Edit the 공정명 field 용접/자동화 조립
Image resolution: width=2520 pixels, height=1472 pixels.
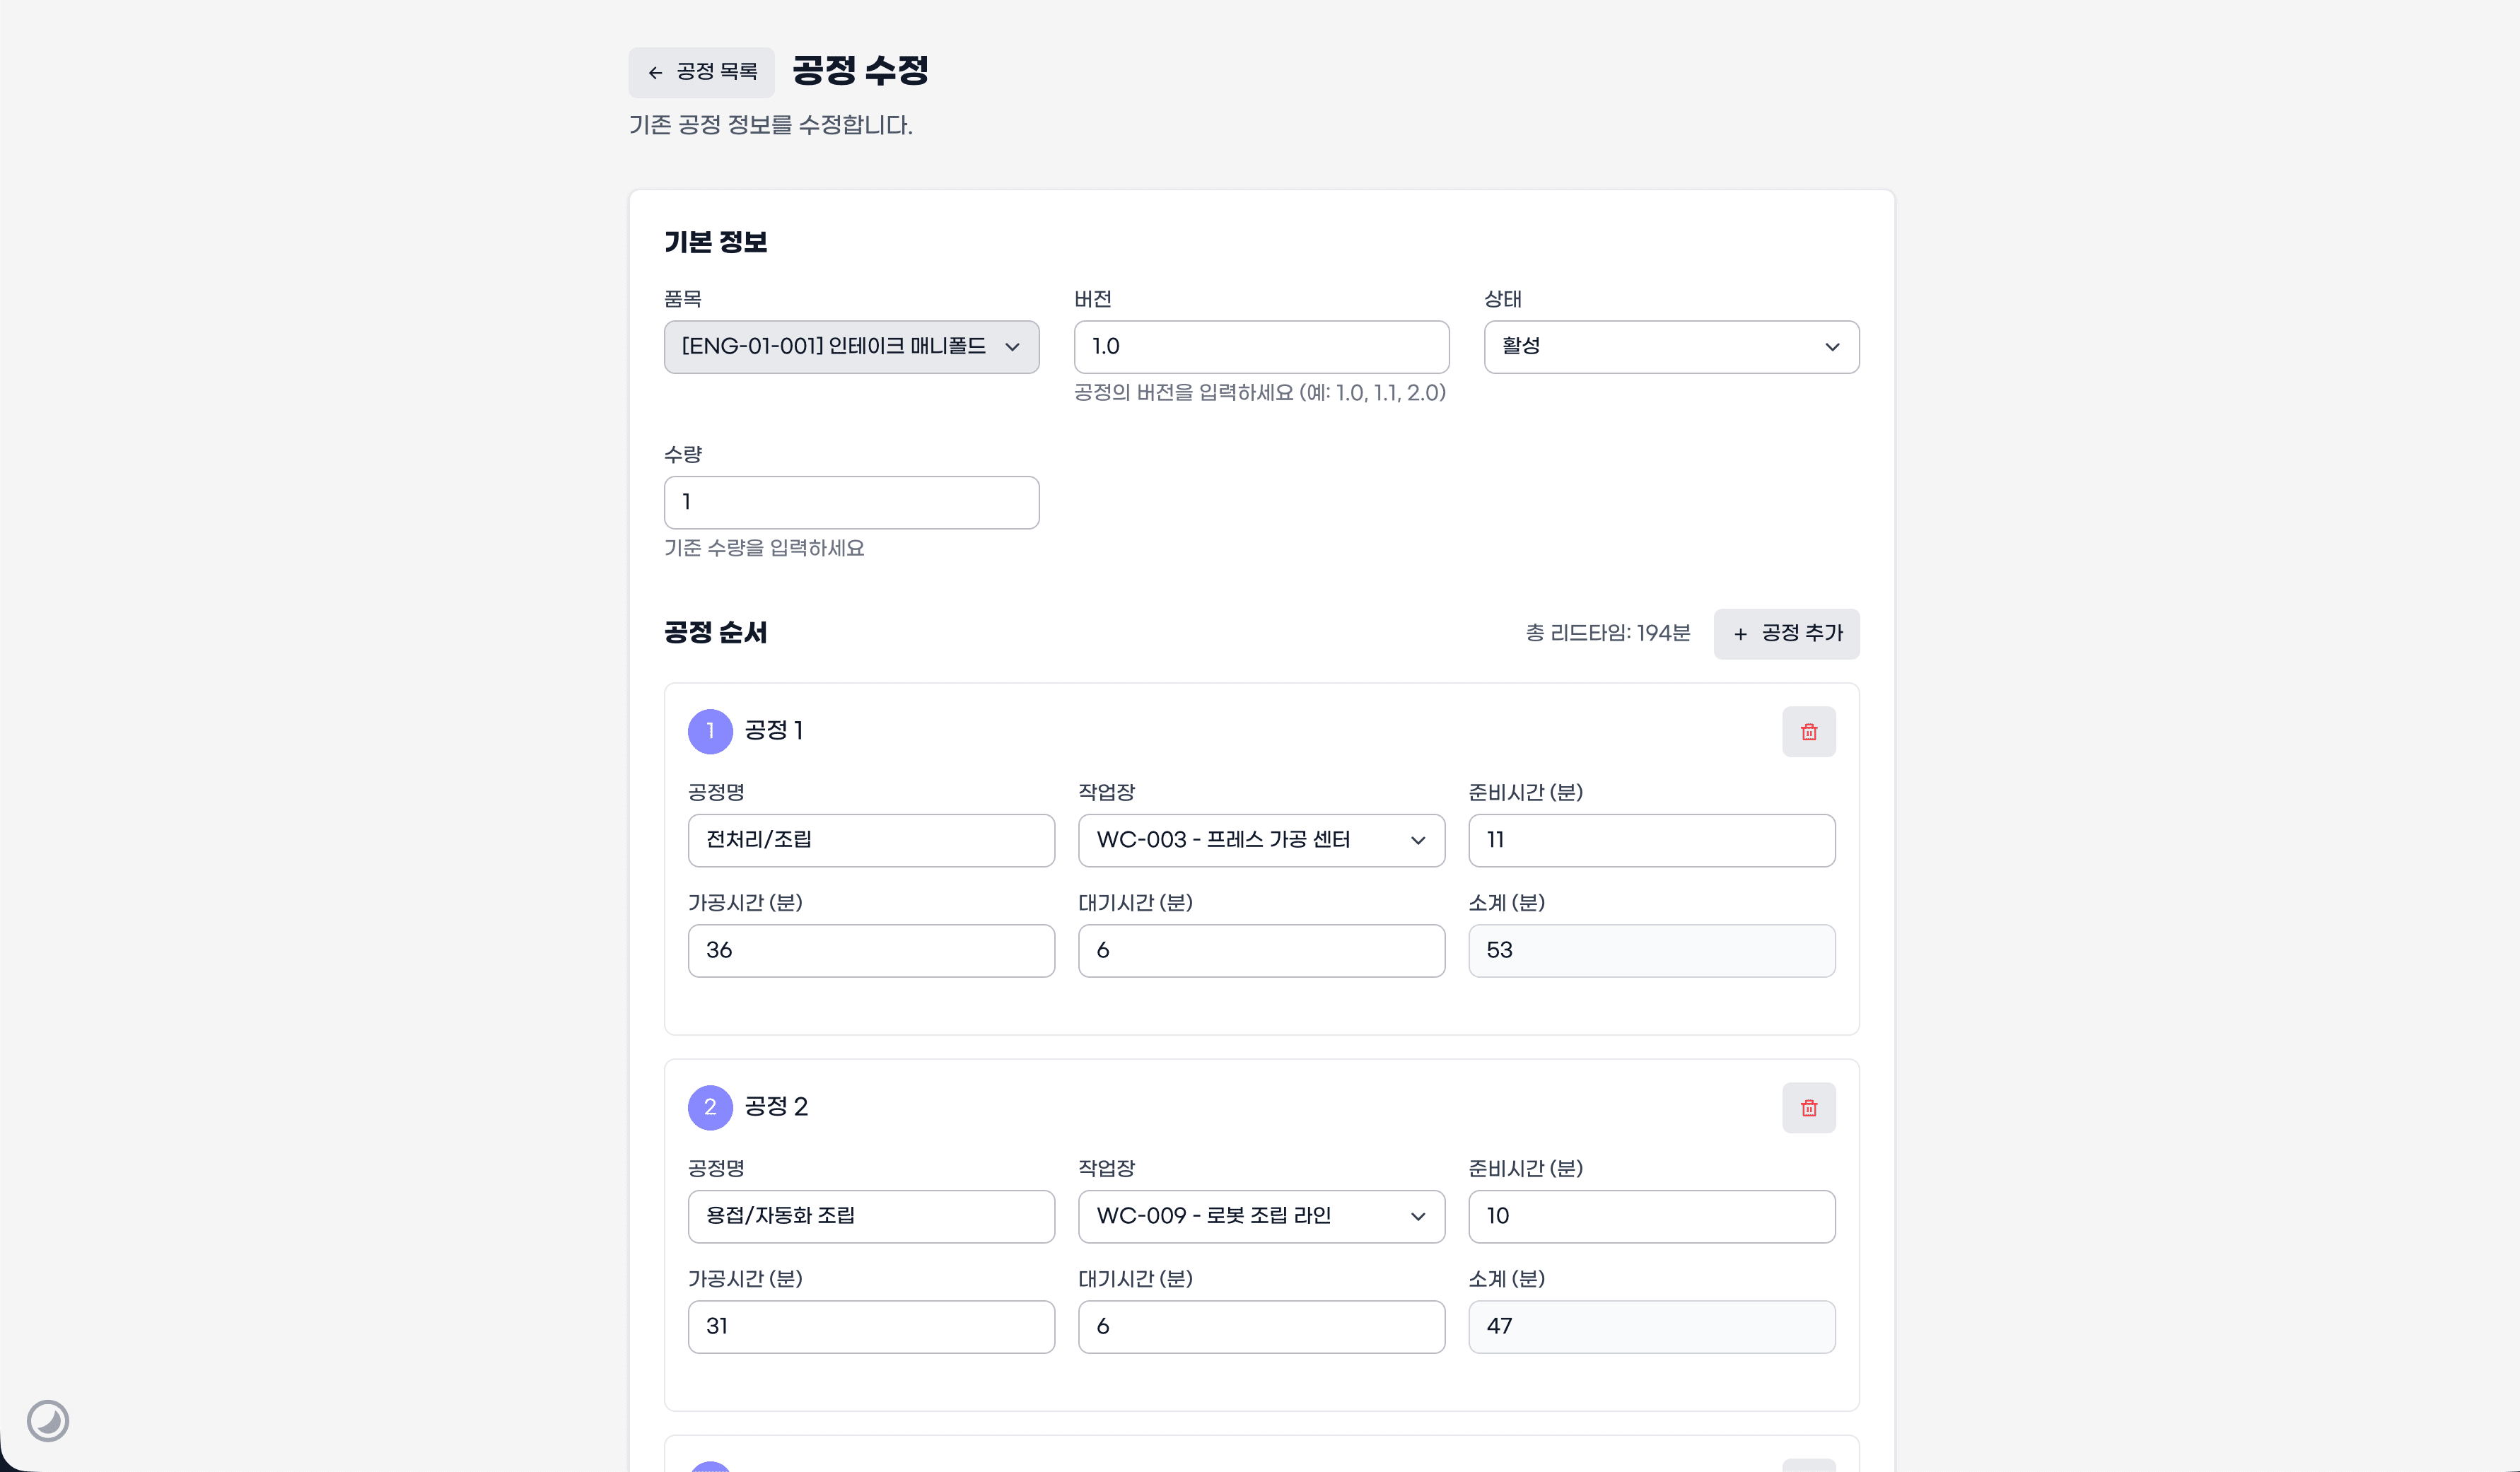pos(871,1216)
